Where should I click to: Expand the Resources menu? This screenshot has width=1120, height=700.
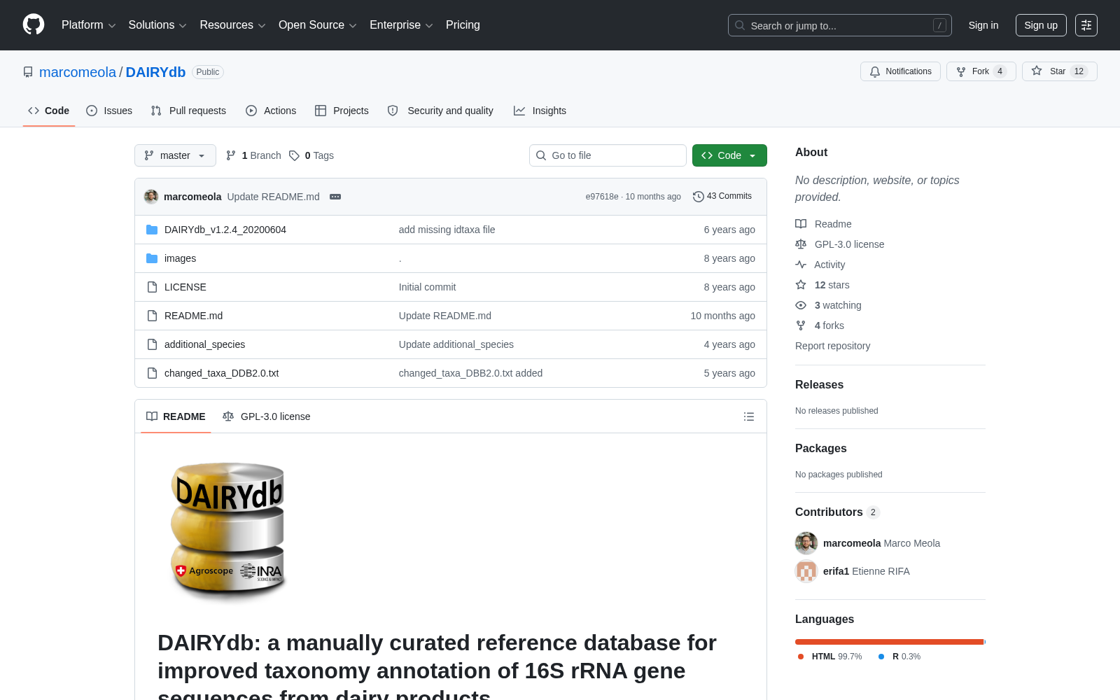point(232,25)
